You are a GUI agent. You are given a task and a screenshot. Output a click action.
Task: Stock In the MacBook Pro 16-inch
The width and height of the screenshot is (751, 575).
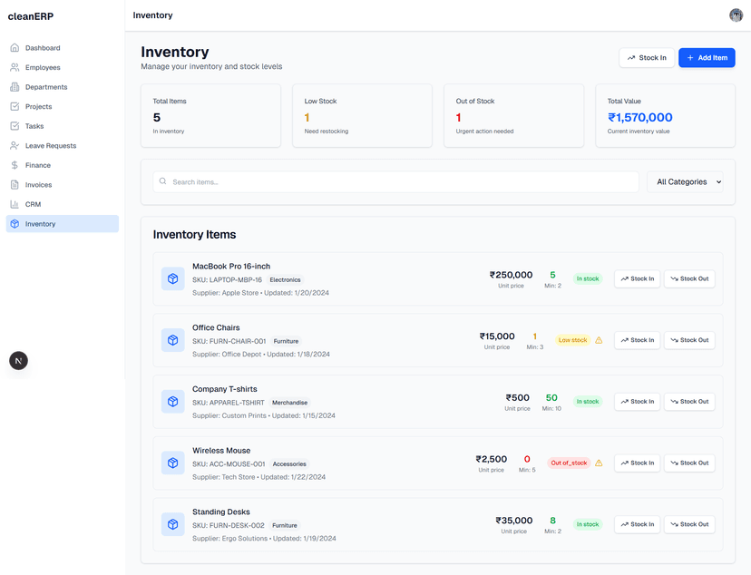click(638, 278)
